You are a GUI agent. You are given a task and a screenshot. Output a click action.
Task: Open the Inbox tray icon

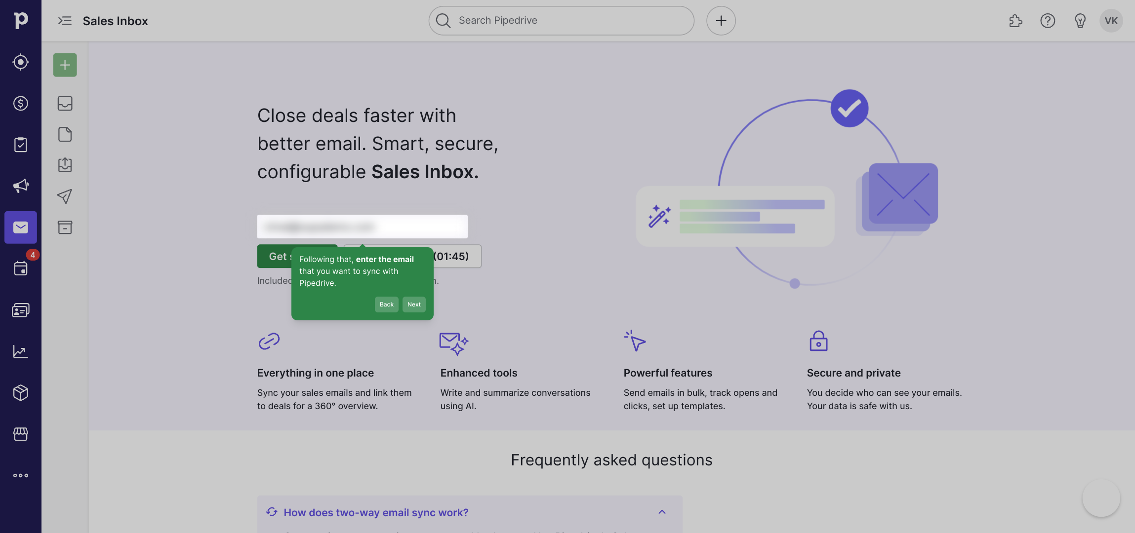click(65, 103)
